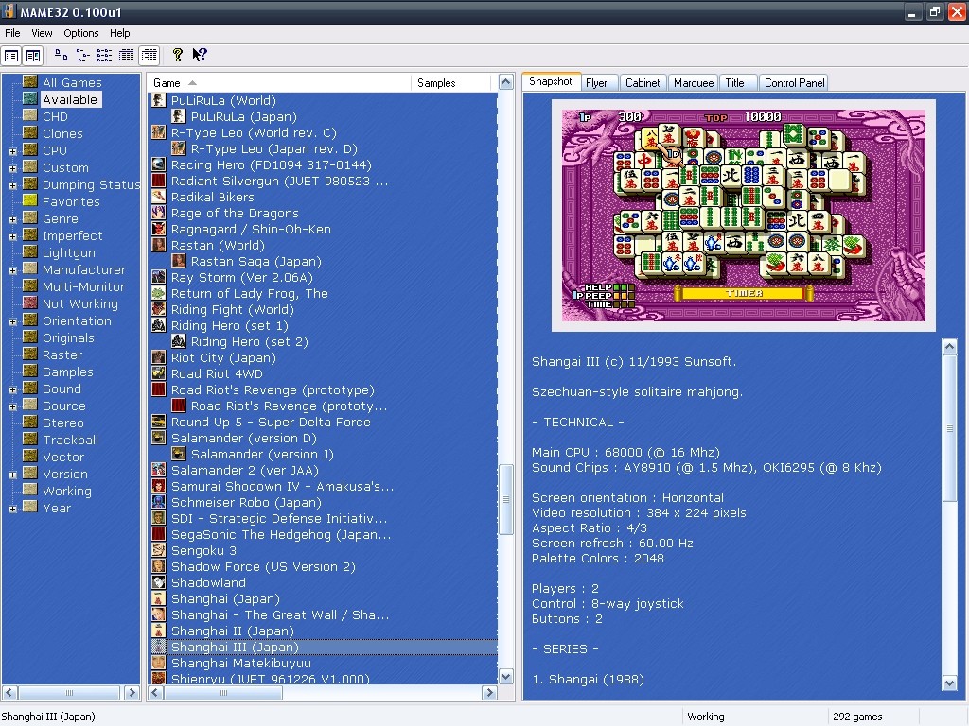The image size is (969, 726).
Task: Sort by the Game column header
Action: point(279,83)
